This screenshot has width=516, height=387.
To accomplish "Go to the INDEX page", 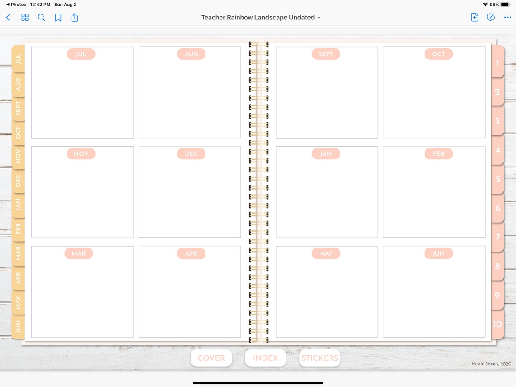I will coord(266,358).
